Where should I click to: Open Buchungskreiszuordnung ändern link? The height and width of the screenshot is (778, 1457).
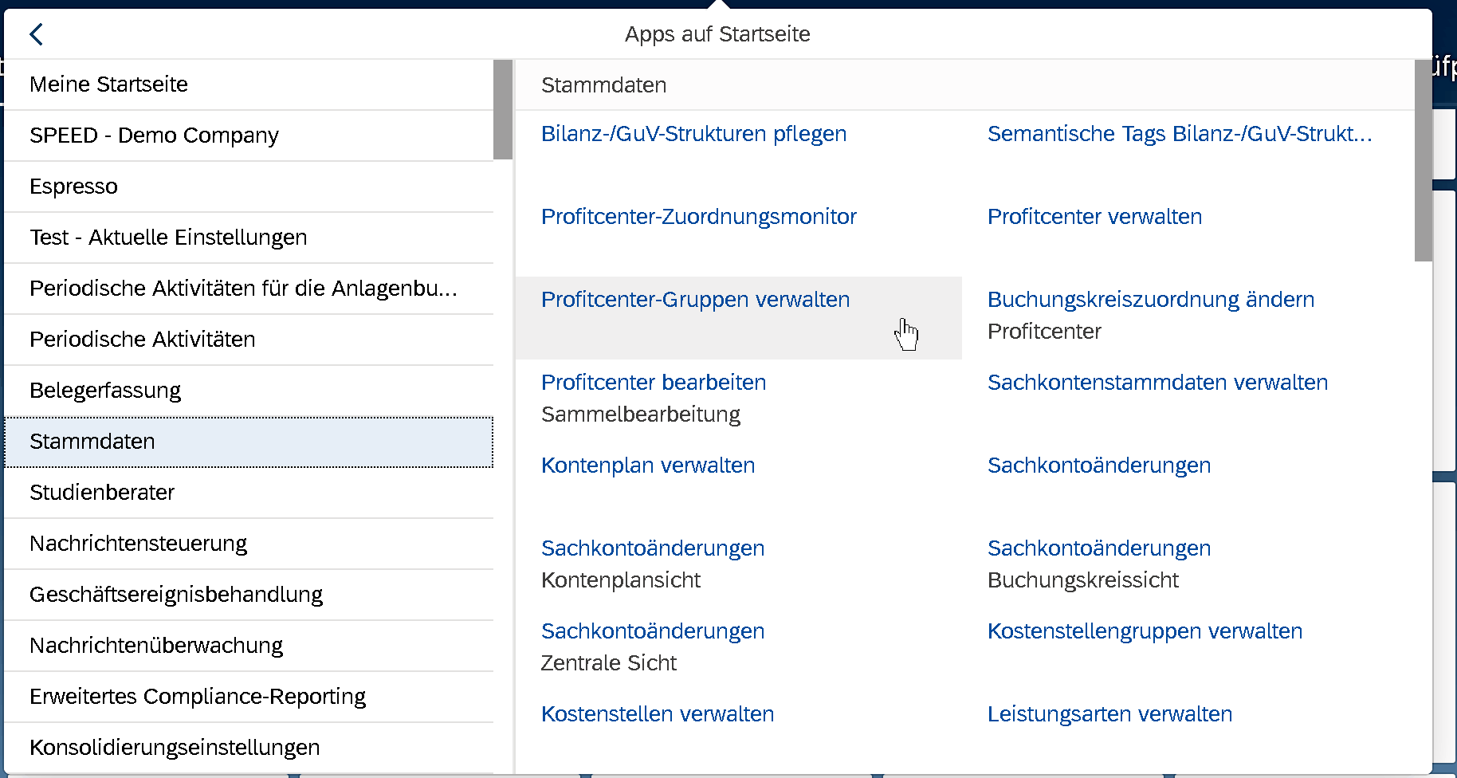(x=1151, y=300)
